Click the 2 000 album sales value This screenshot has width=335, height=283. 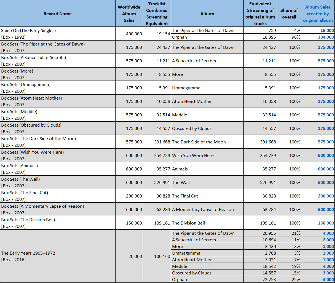click(318, 240)
